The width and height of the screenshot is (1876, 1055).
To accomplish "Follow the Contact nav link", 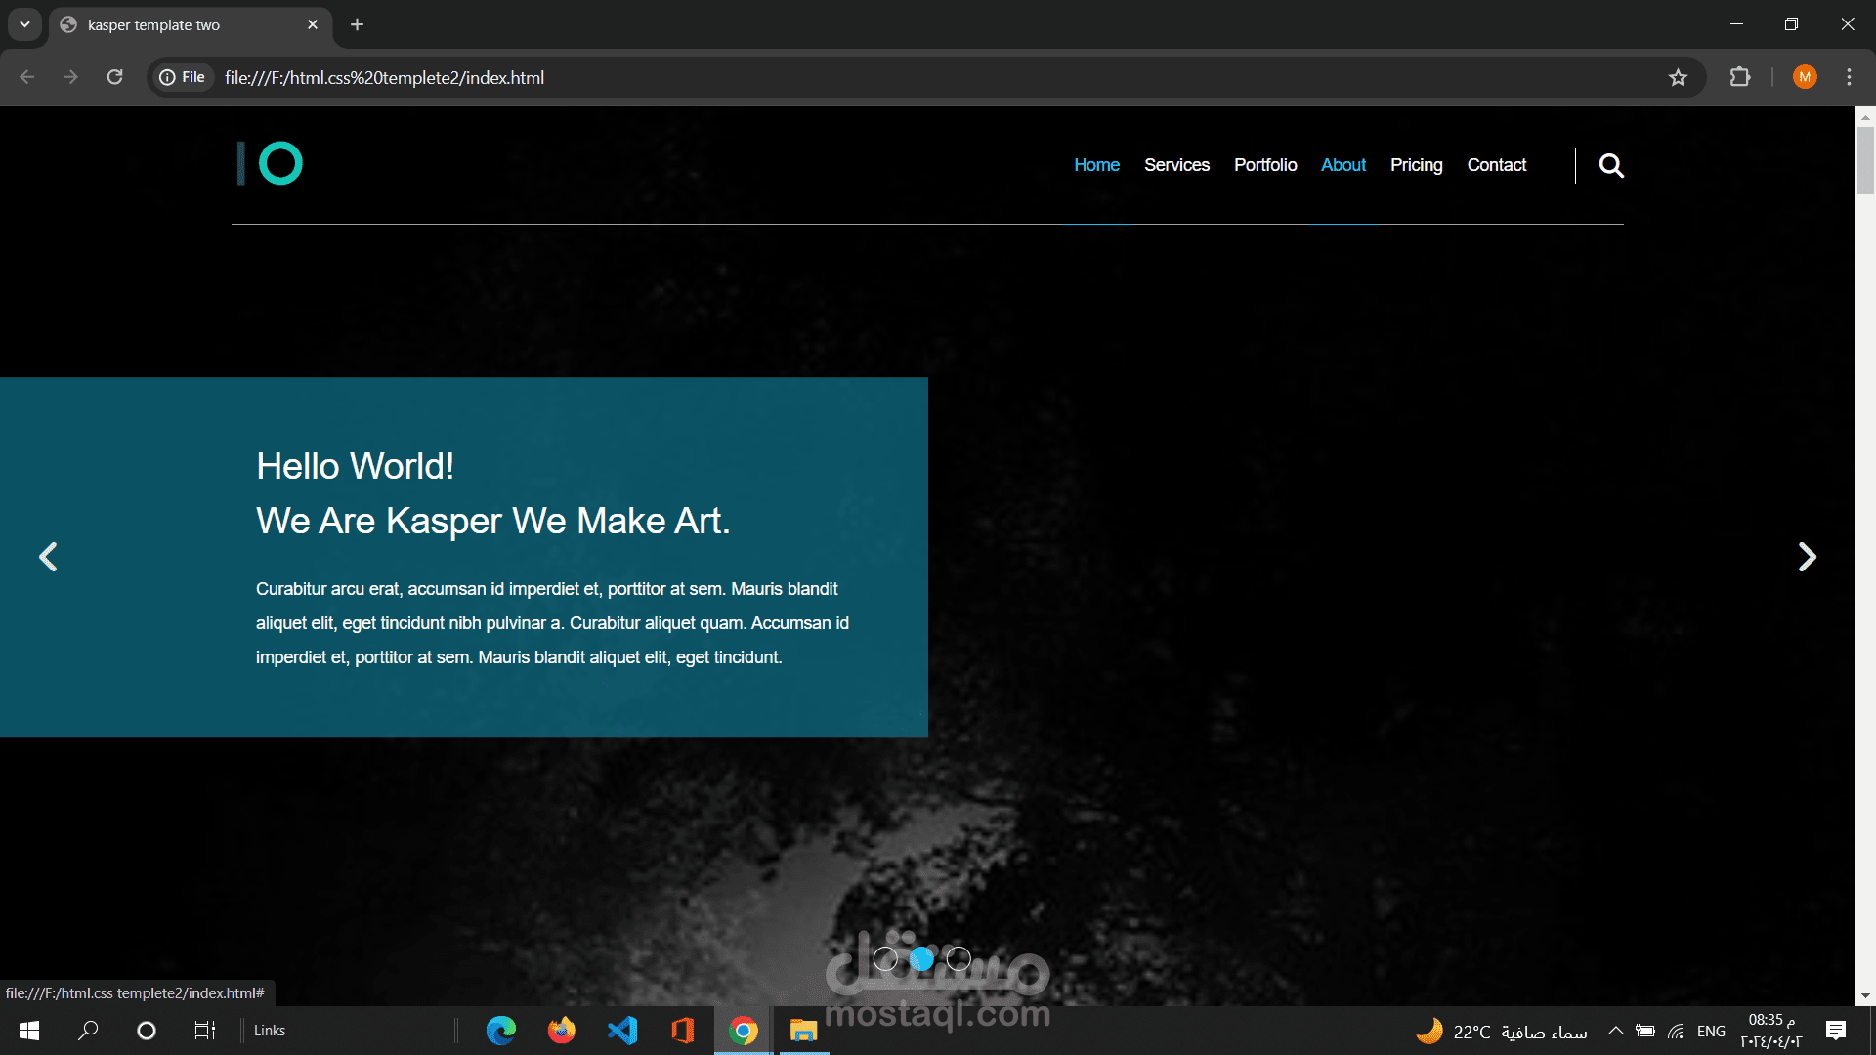I will coord(1496,165).
